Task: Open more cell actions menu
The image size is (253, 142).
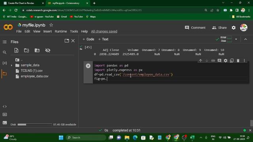Action: [244, 60]
